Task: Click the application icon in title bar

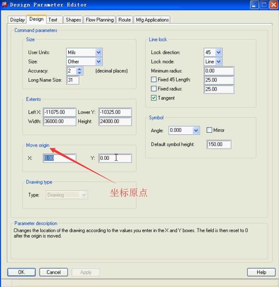Action: (5, 4)
